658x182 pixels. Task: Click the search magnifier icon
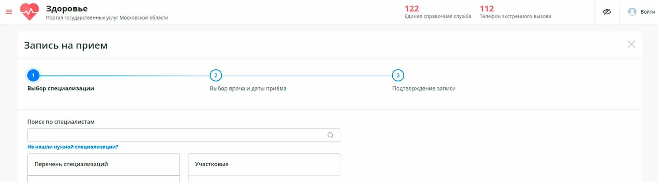[331, 135]
